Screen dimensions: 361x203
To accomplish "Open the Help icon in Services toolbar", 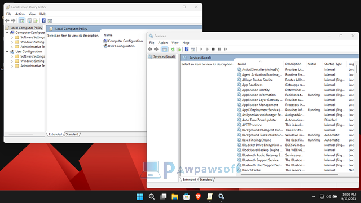I will pos(187,49).
